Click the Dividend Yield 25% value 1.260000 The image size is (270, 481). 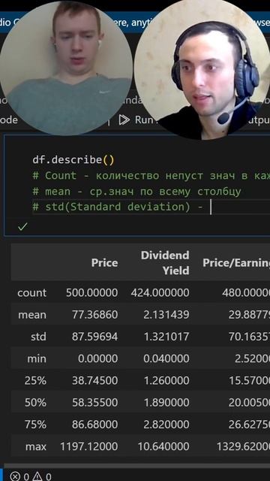click(166, 381)
